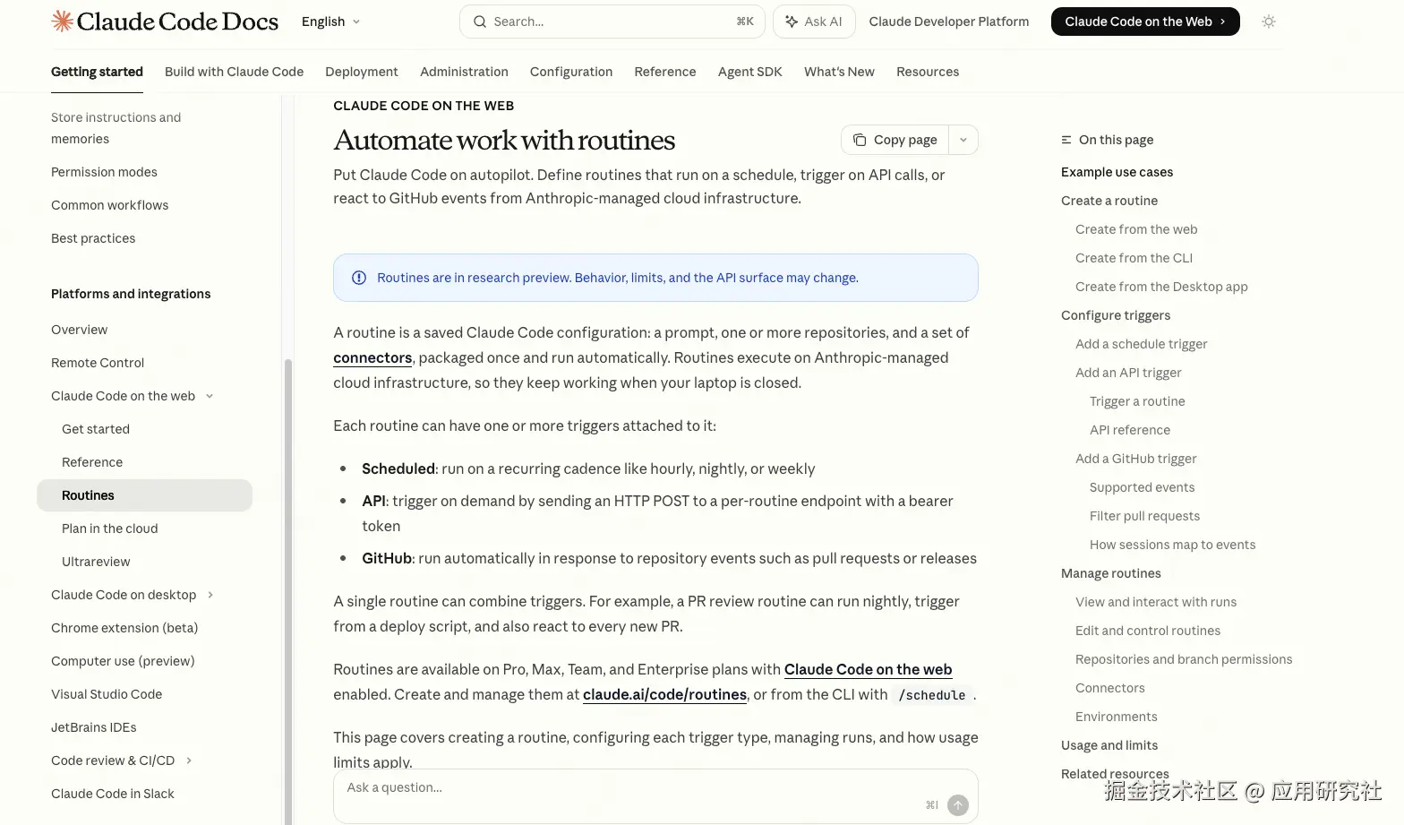The image size is (1404, 825).
Task: Click in the Search docs field
Action: [x=612, y=21]
